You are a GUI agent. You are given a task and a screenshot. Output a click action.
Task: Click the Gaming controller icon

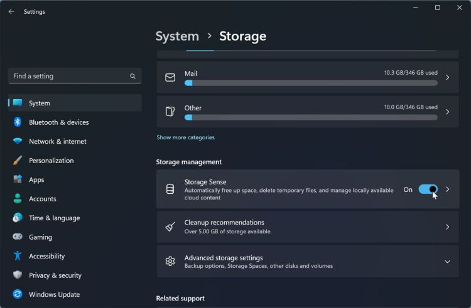(18, 237)
